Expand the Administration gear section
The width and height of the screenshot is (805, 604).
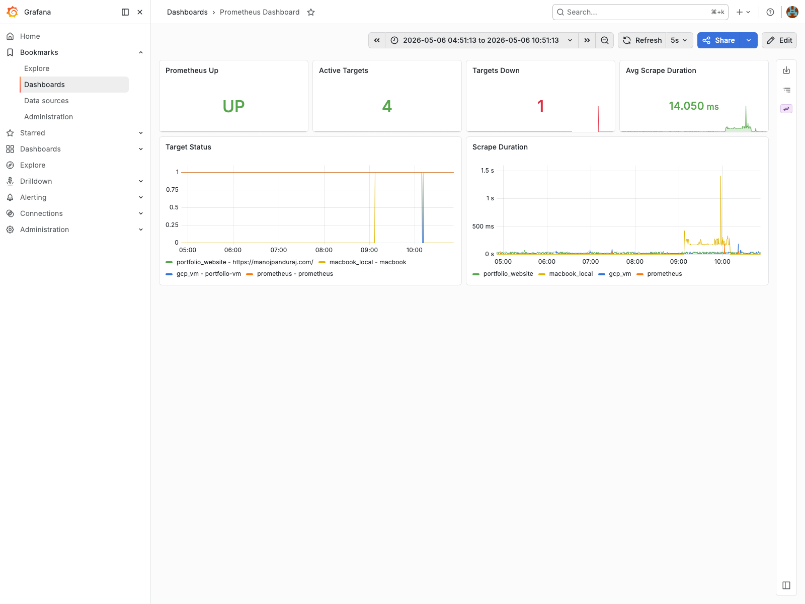point(141,230)
